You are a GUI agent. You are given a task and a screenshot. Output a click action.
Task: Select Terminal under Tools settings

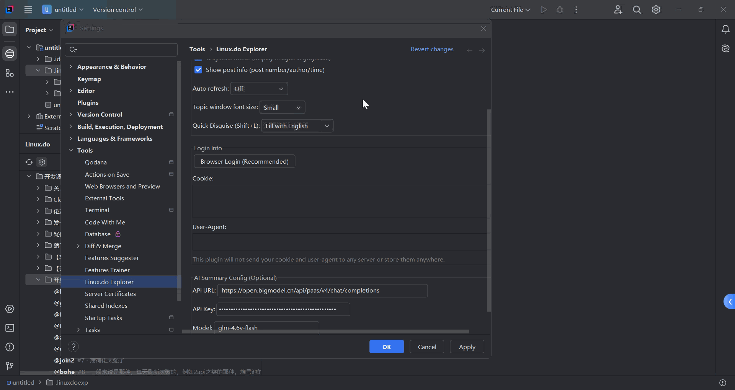point(97,210)
